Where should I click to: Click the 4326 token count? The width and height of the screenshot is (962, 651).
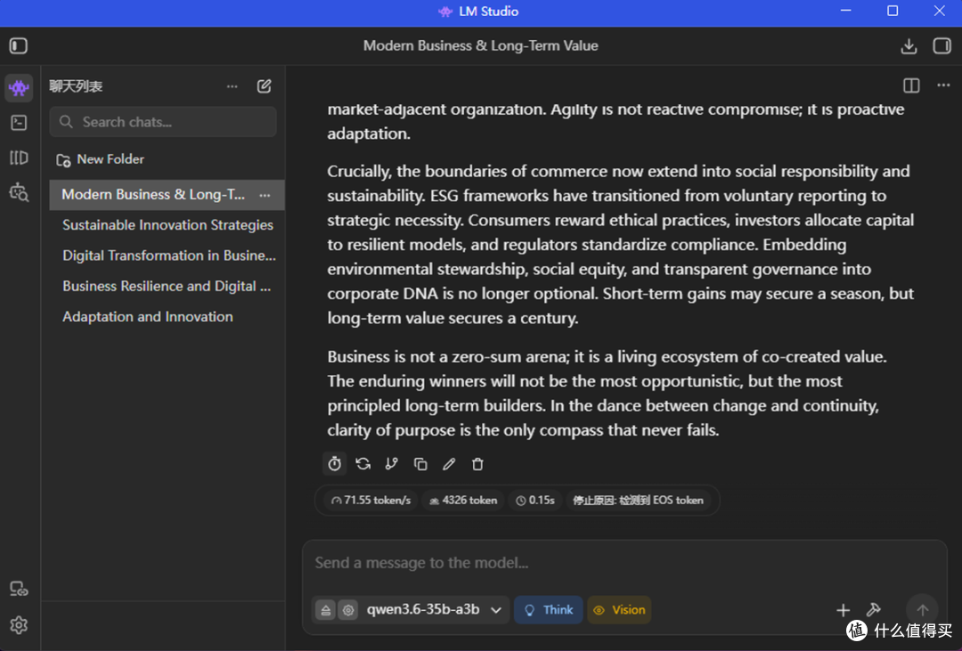tap(463, 500)
